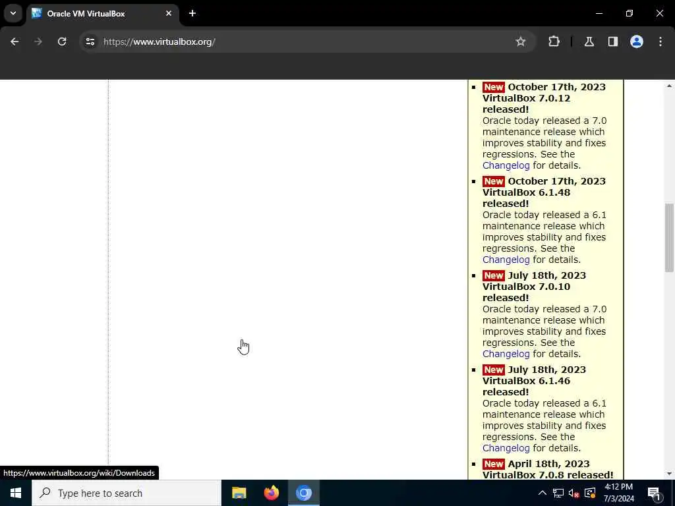Bookmark this page with the star
The width and height of the screenshot is (675, 506).
pyautogui.click(x=521, y=42)
